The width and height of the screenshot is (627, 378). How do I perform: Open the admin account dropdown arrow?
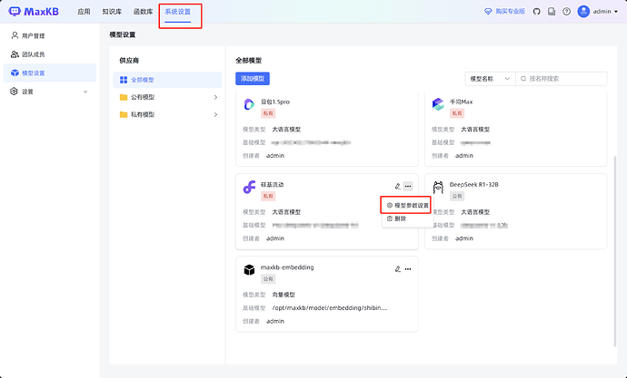[x=616, y=12]
